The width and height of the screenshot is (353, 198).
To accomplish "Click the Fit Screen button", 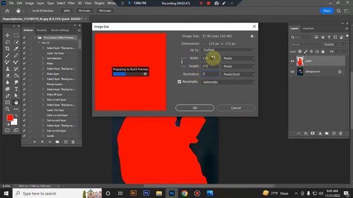I will [x=84, y=11].
